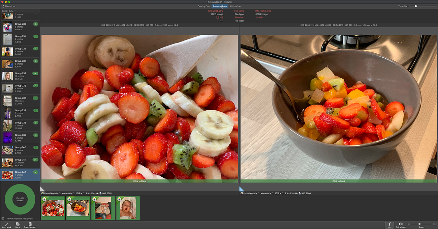Adjust the Time Gap slider
438x229 pixels.
coord(423,6)
